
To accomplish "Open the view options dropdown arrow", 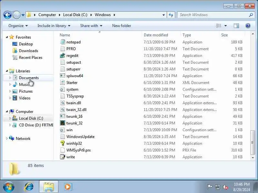I will (225, 26).
